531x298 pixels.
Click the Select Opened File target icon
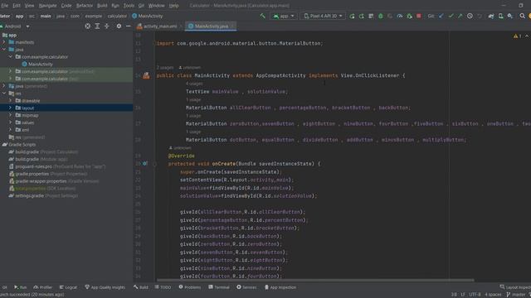(x=88, y=26)
